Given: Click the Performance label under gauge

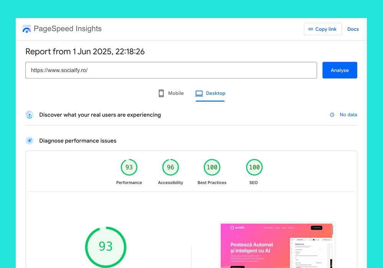Looking at the screenshot, I should click(129, 183).
